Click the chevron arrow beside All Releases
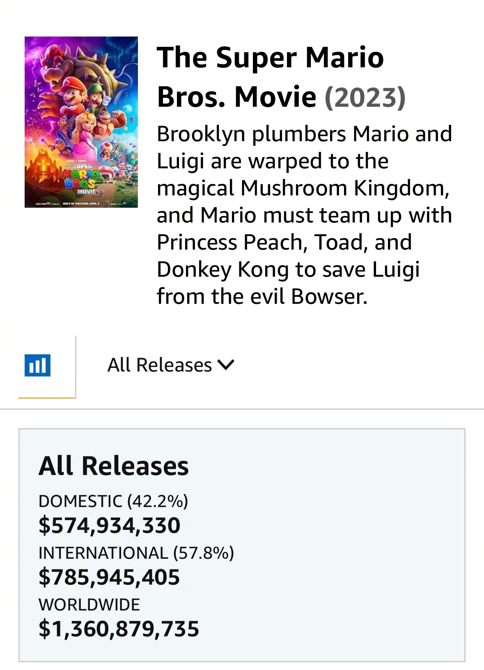Image resolution: width=484 pixels, height=670 pixels. (226, 365)
